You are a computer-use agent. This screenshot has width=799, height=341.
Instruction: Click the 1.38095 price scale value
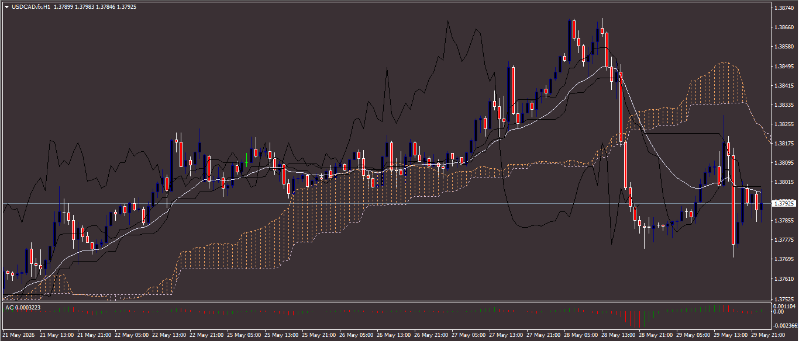tap(784, 163)
